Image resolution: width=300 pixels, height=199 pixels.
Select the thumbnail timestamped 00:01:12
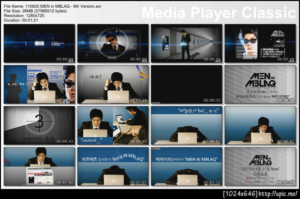click(x=186, y=166)
